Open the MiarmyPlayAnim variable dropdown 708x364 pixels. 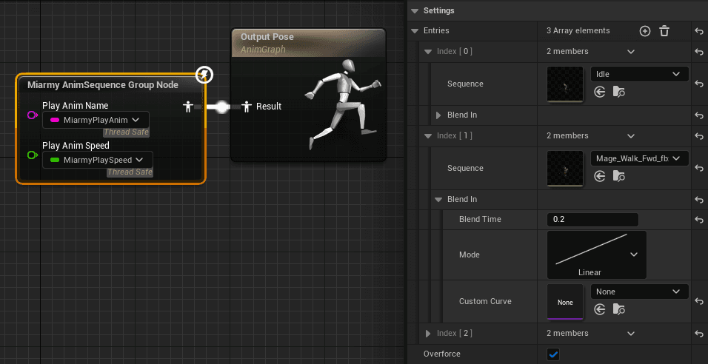[96, 120]
